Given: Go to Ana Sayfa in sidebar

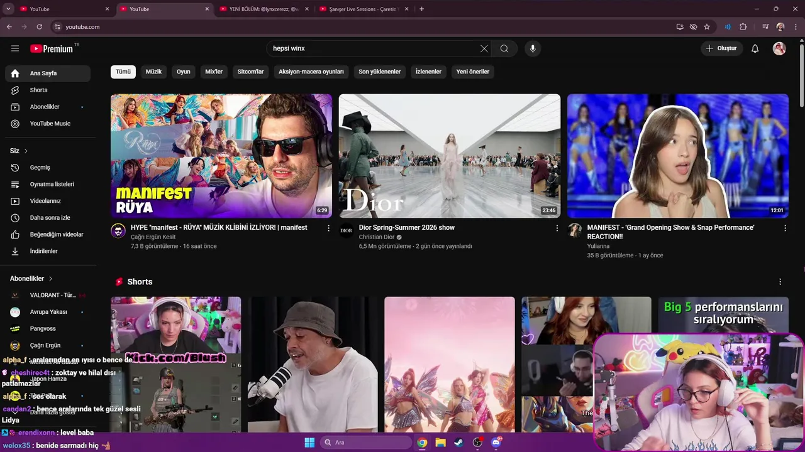Looking at the screenshot, I should click(48, 73).
